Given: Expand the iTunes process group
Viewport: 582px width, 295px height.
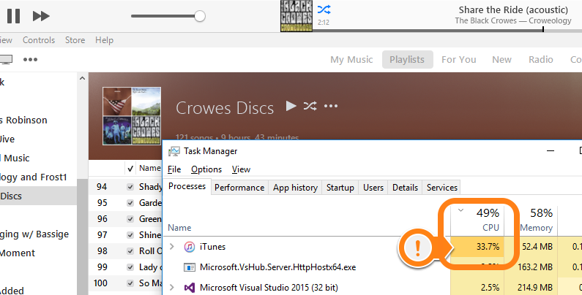Looking at the screenshot, I should (x=172, y=247).
